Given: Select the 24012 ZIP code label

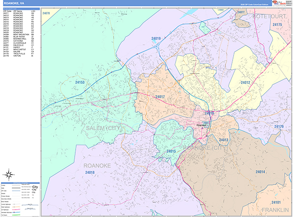Looking at the screenshot, I should click(x=245, y=82).
